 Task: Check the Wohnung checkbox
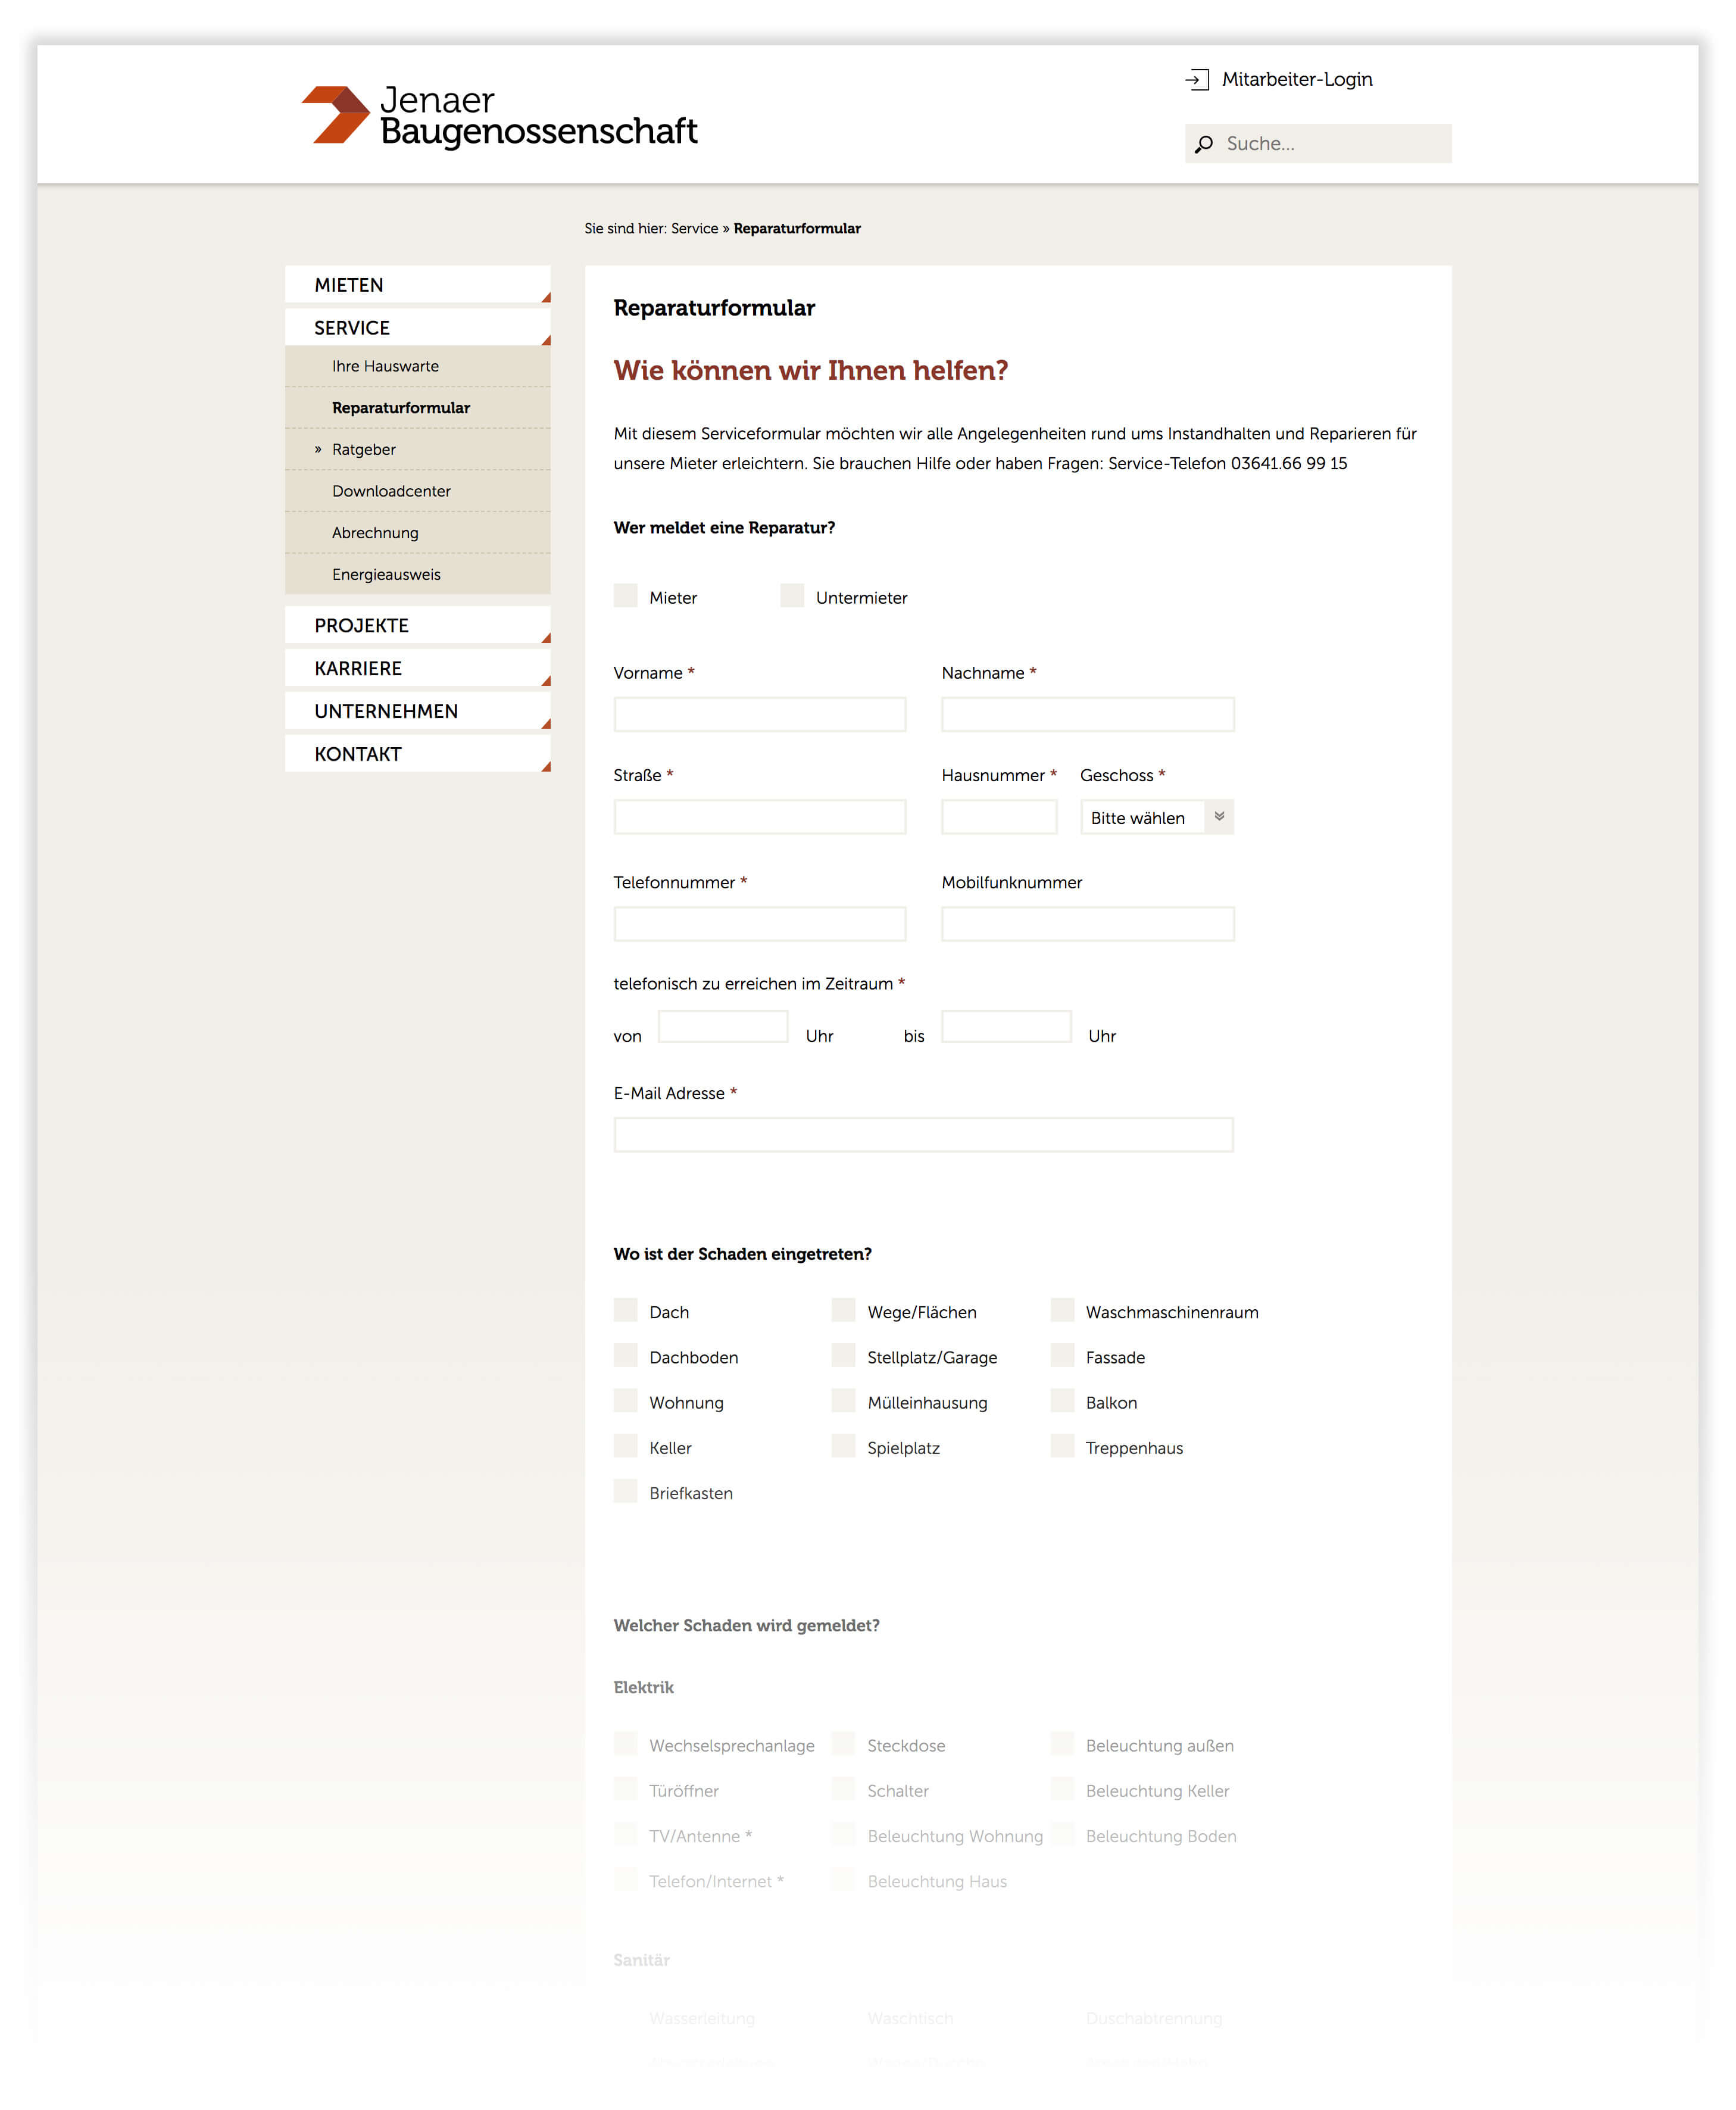click(626, 1400)
